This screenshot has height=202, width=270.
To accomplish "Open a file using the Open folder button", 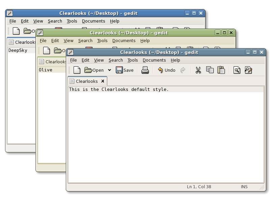I will [x=94, y=70].
